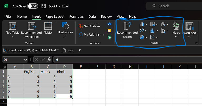The image size is (202, 106).
Task: Click the Insert Function fx icon
Action: [x=49, y=60]
